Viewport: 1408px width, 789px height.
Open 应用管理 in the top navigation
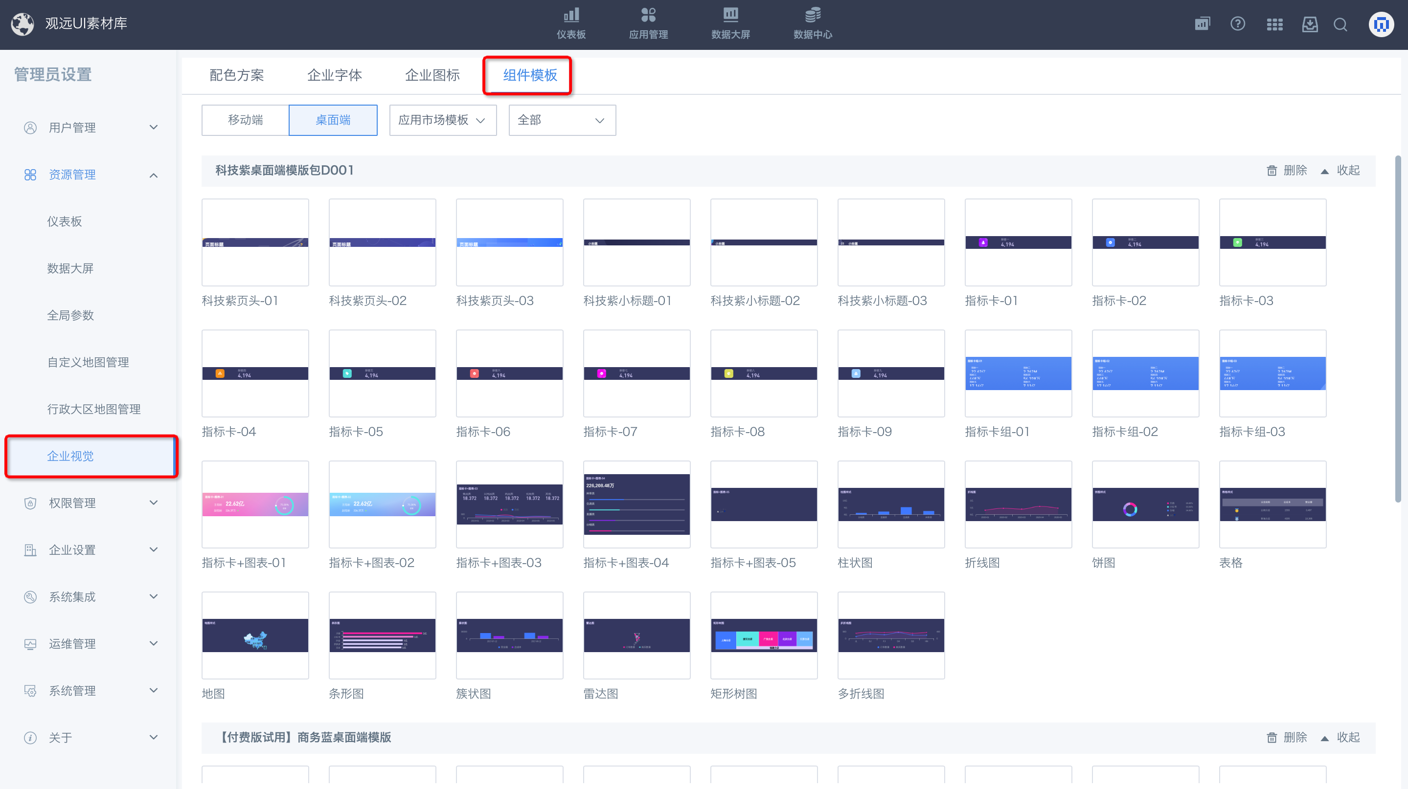point(648,24)
